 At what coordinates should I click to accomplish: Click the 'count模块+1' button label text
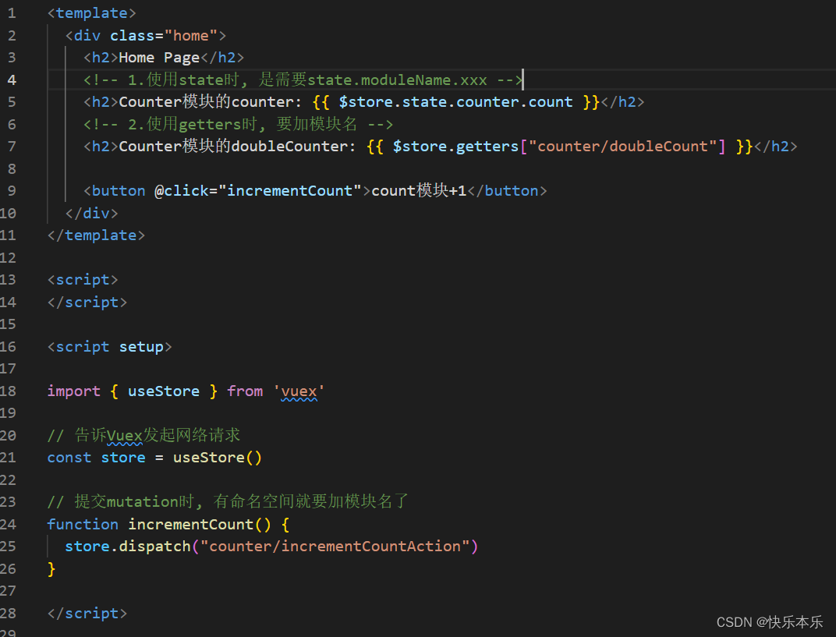[x=419, y=191]
